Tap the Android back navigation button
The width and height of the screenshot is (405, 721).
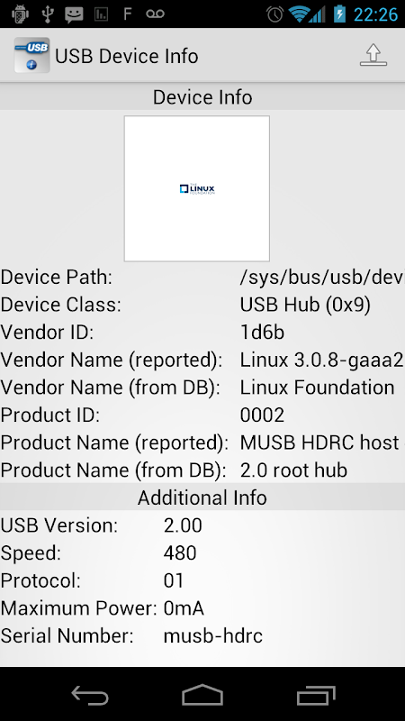[x=90, y=695]
